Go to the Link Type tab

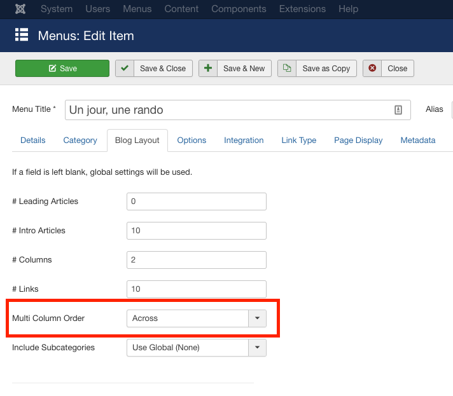[298, 140]
